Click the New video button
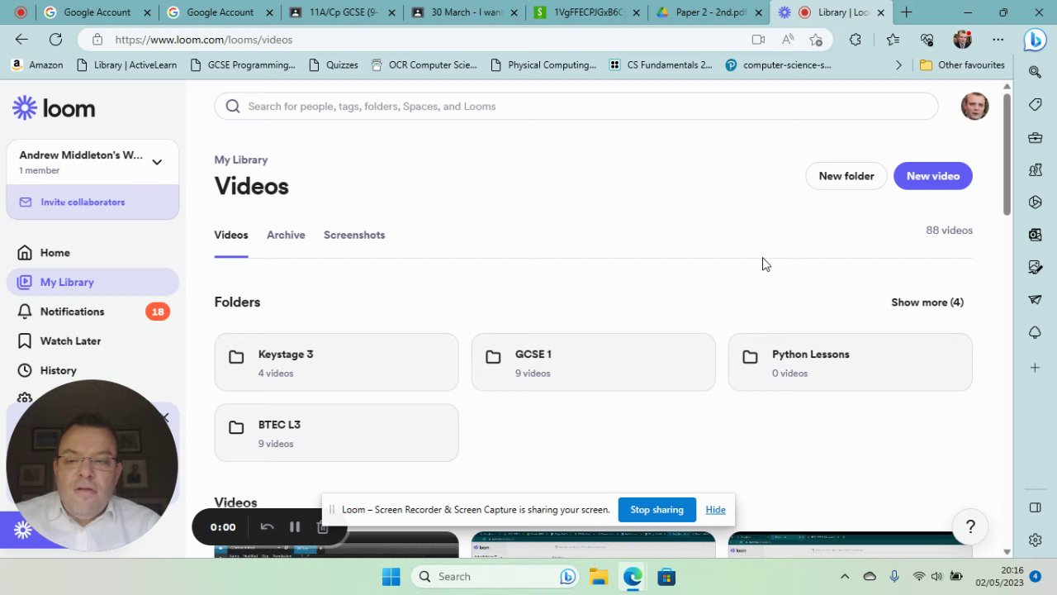The height and width of the screenshot is (595, 1057). point(933,176)
